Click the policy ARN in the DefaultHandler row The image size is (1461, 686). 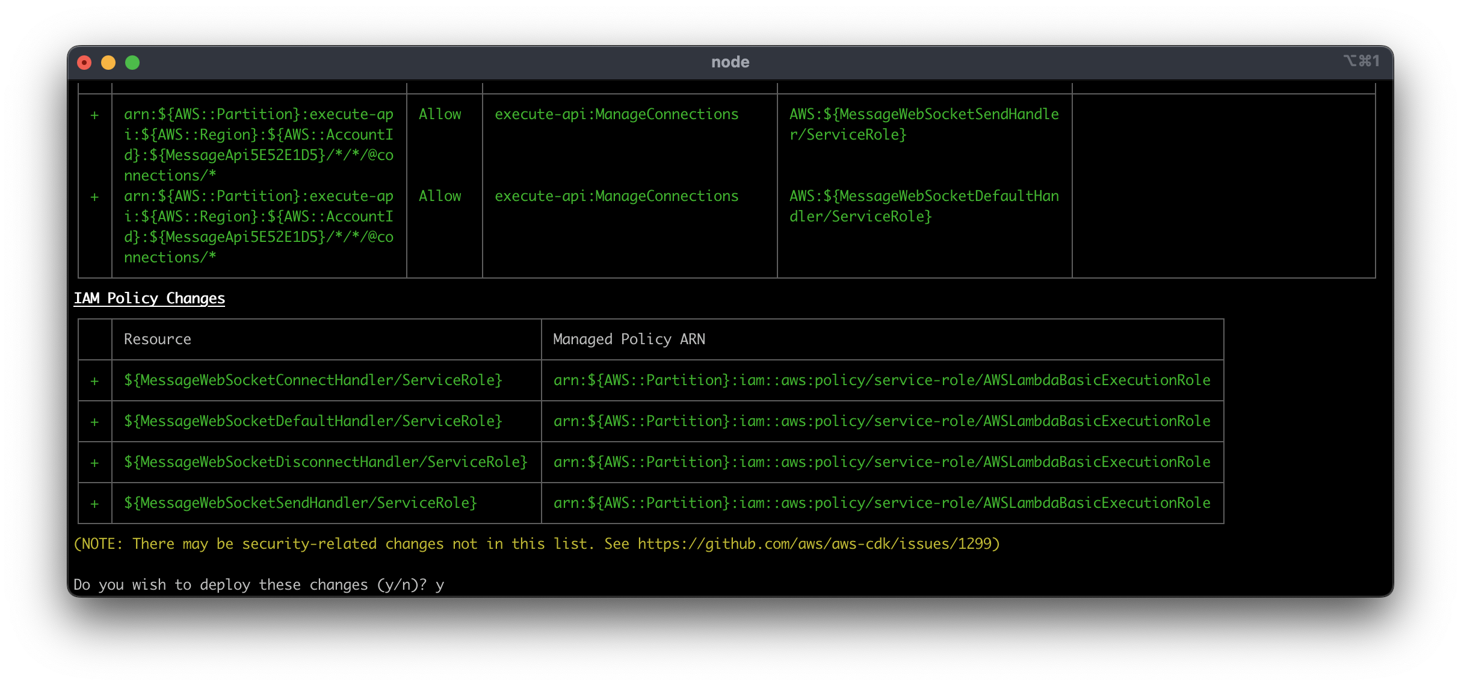882,421
